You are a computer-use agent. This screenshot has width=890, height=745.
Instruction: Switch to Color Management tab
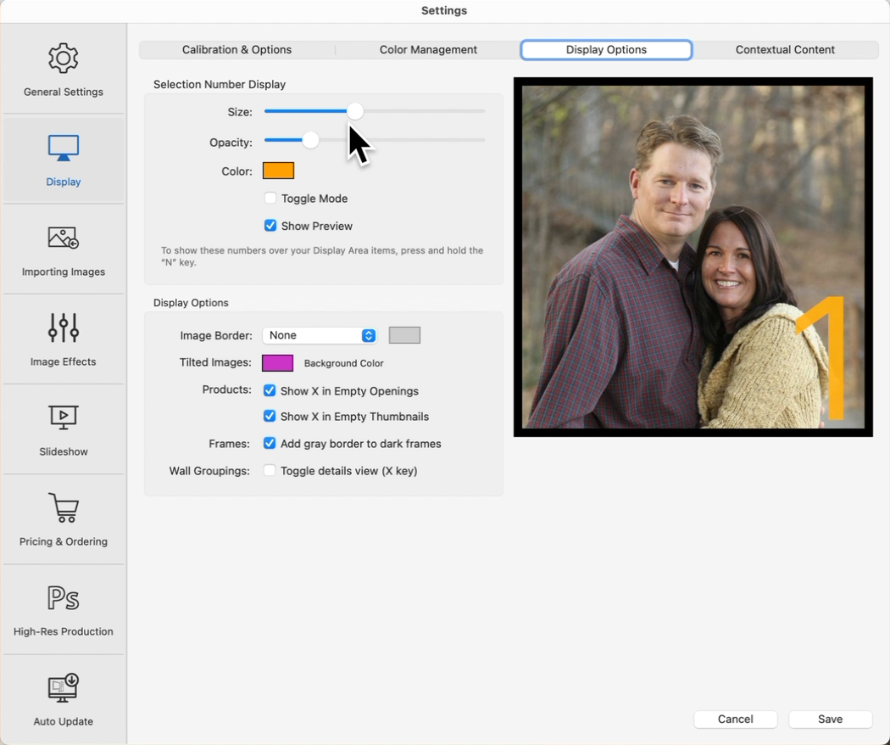click(x=428, y=50)
